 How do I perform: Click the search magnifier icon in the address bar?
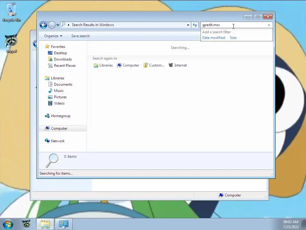(x=63, y=25)
